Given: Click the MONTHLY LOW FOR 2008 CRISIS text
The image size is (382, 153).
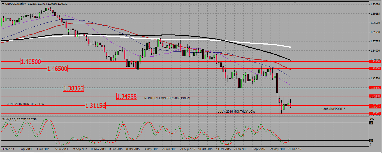Looking at the screenshot, I should click(x=167, y=98).
